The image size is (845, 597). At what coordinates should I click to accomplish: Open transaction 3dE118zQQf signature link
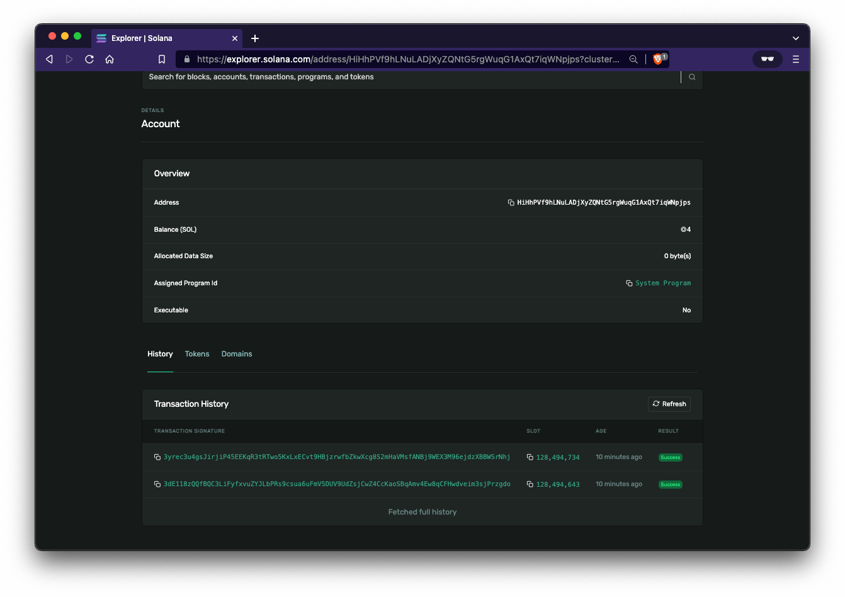337,484
